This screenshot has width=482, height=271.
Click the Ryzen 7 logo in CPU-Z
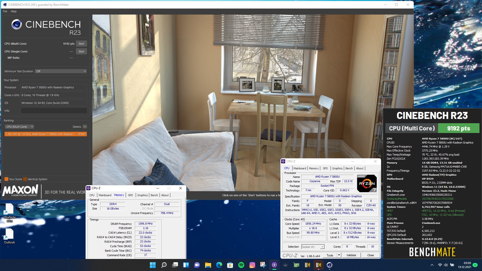(367, 183)
